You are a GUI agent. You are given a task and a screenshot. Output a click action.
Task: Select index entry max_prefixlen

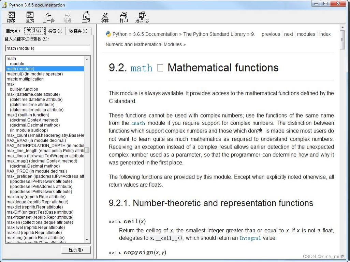point(45,176)
